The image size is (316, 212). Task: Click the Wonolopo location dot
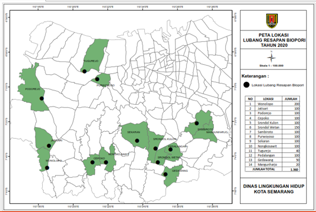tap(47, 168)
